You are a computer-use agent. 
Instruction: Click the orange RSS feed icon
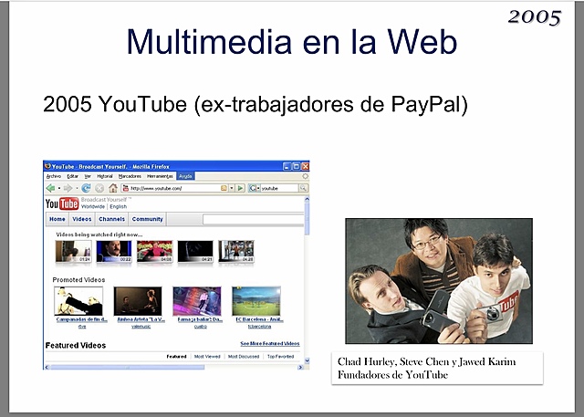point(224,188)
